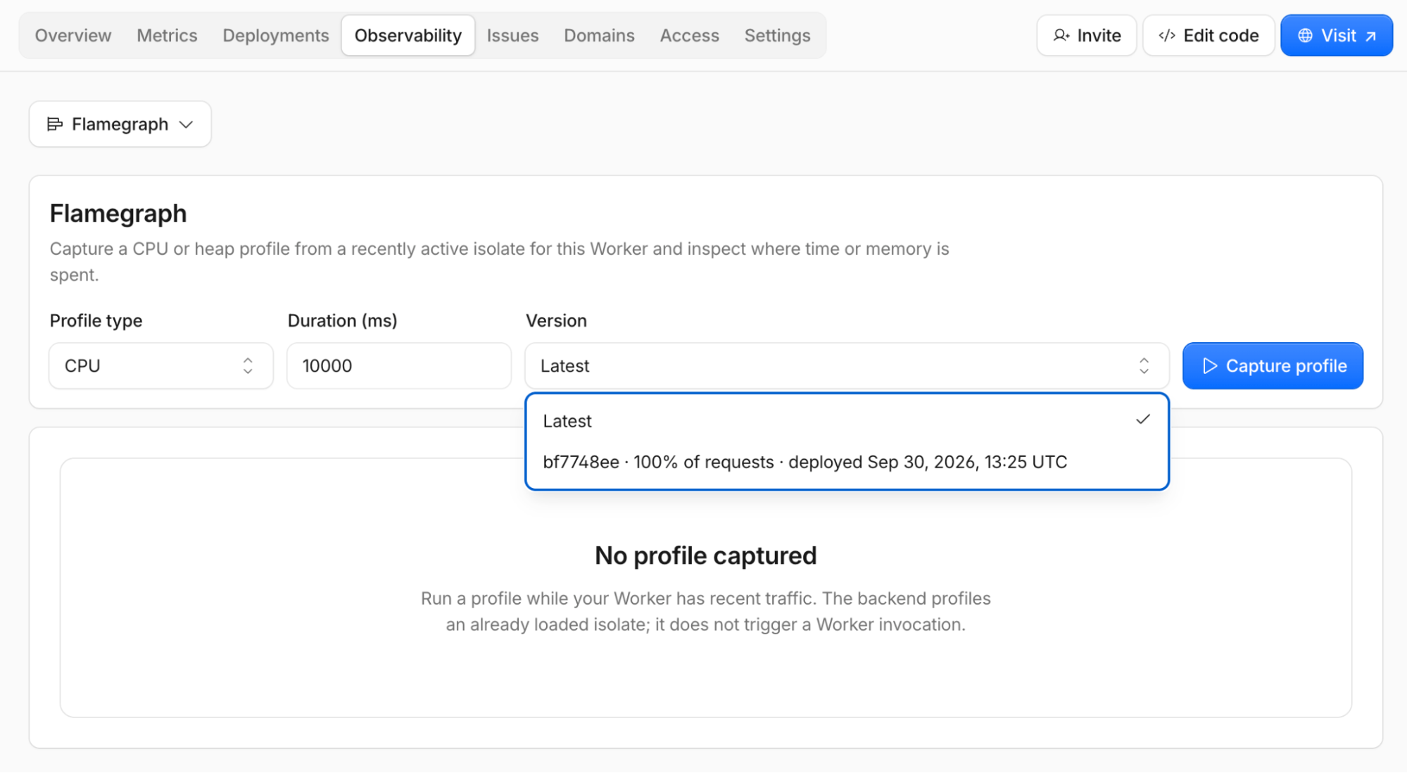
Task: Select the Observability tab
Action: (x=408, y=35)
